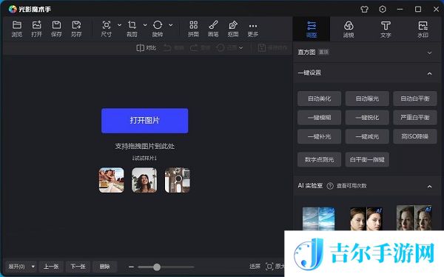The width and height of the screenshot is (444, 277).
Task: Click the AI 实验室 help question-mark icon
Action: pyautogui.click(x=330, y=186)
